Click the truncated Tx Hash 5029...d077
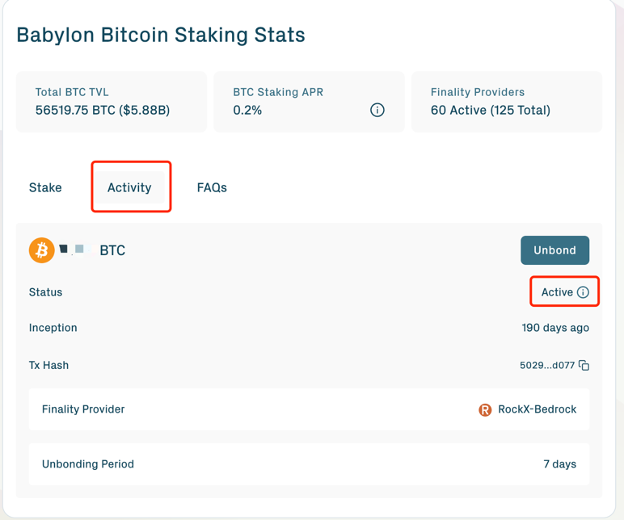Viewport: 624px width, 520px height. coord(546,366)
